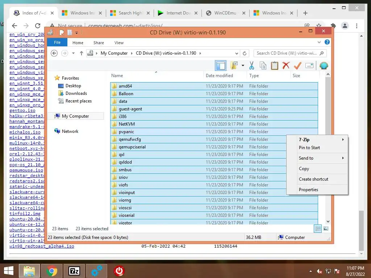Choose Properties in the context menu

317,190
